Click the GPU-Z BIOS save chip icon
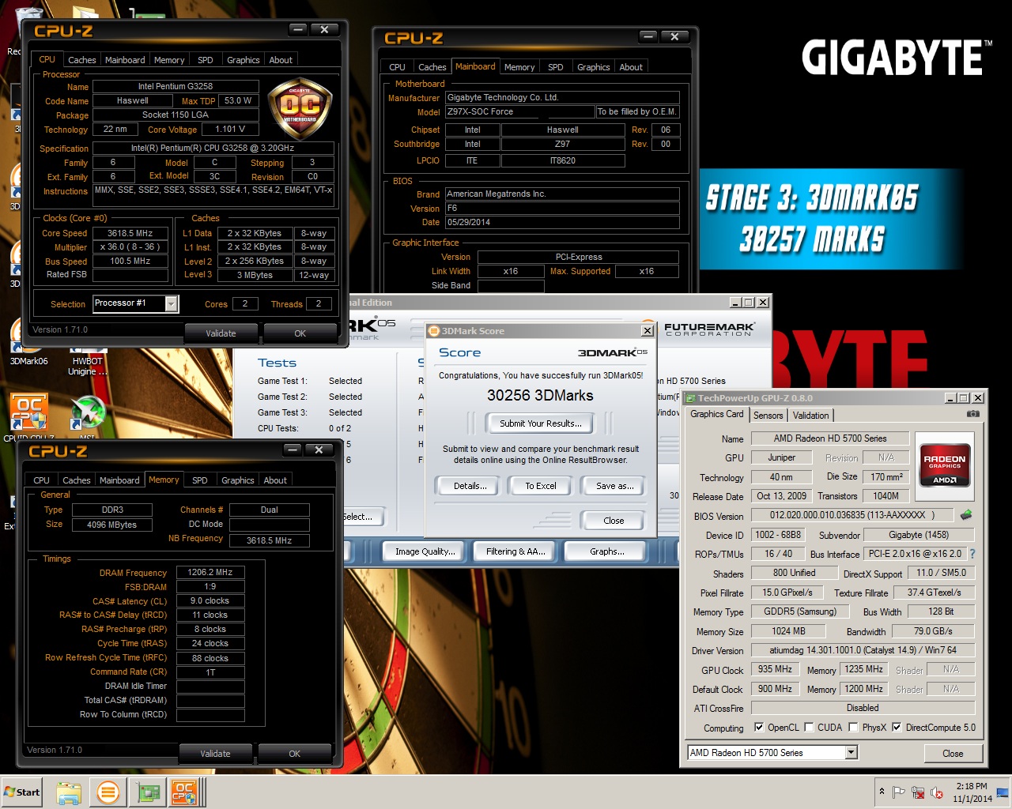Screen dimensions: 1012x809 click(966, 515)
